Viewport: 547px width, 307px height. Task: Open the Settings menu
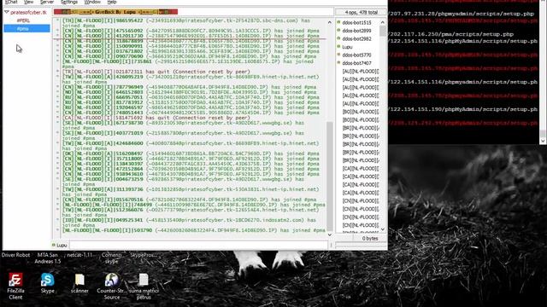[x=69, y=2]
